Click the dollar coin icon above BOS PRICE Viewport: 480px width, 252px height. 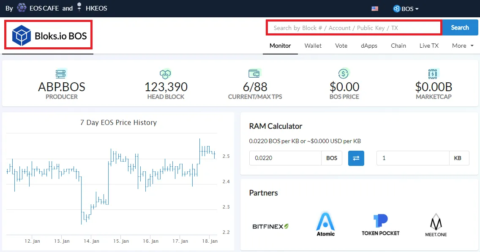(x=344, y=73)
